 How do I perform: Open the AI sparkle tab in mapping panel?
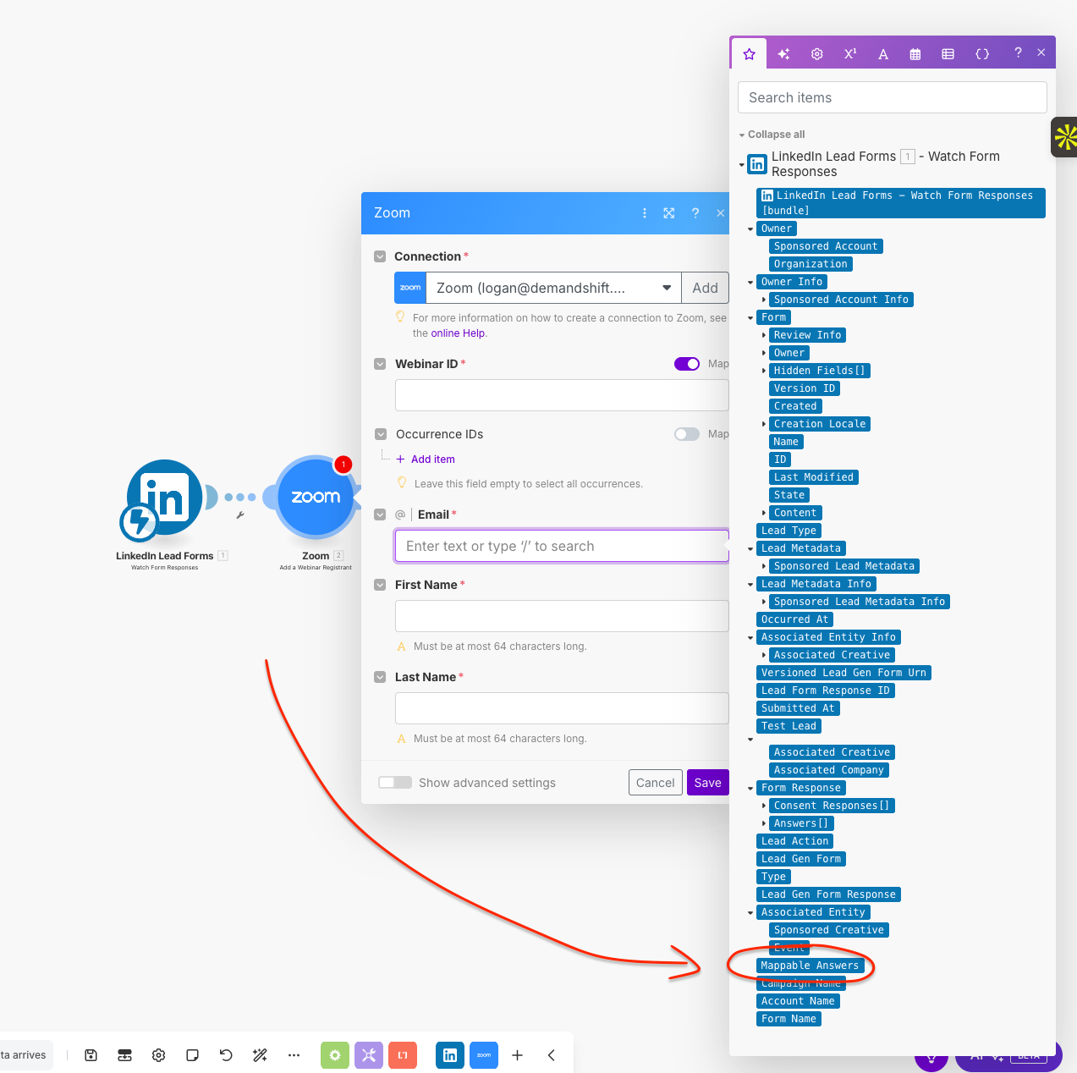click(x=783, y=54)
